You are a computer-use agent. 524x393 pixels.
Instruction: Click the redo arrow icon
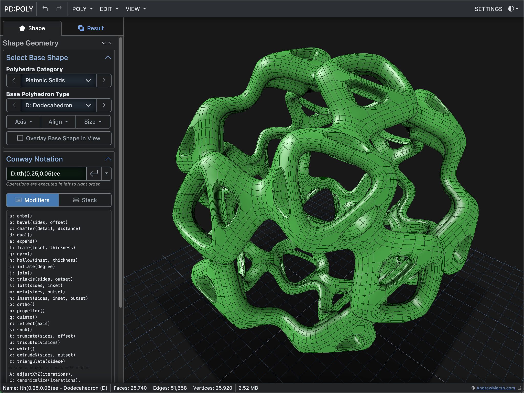click(59, 9)
